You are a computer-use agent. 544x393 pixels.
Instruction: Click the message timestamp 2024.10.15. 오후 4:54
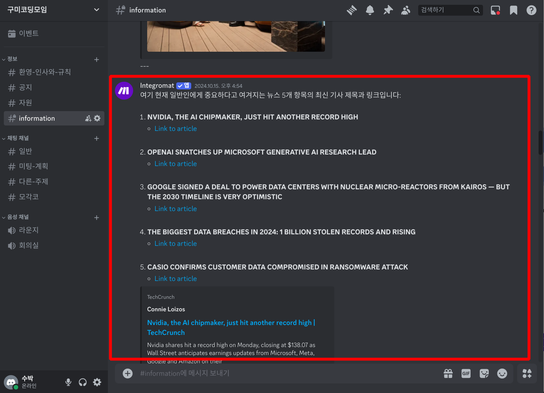click(x=218, y=86)
